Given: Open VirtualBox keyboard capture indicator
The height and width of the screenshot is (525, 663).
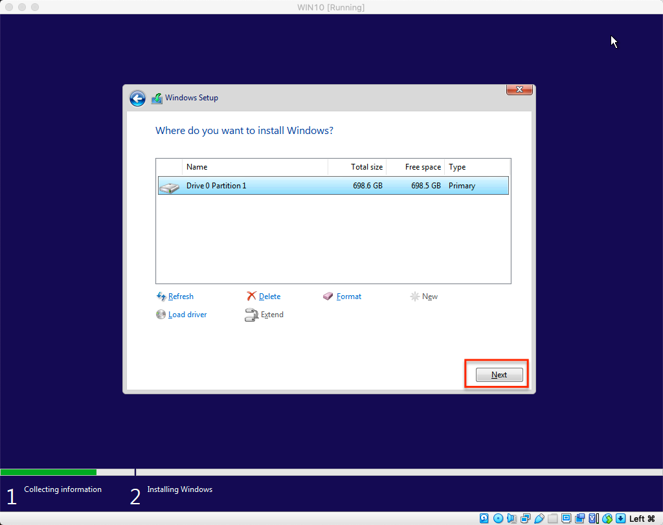Looking at the screenshot, I should click(621, 519).
